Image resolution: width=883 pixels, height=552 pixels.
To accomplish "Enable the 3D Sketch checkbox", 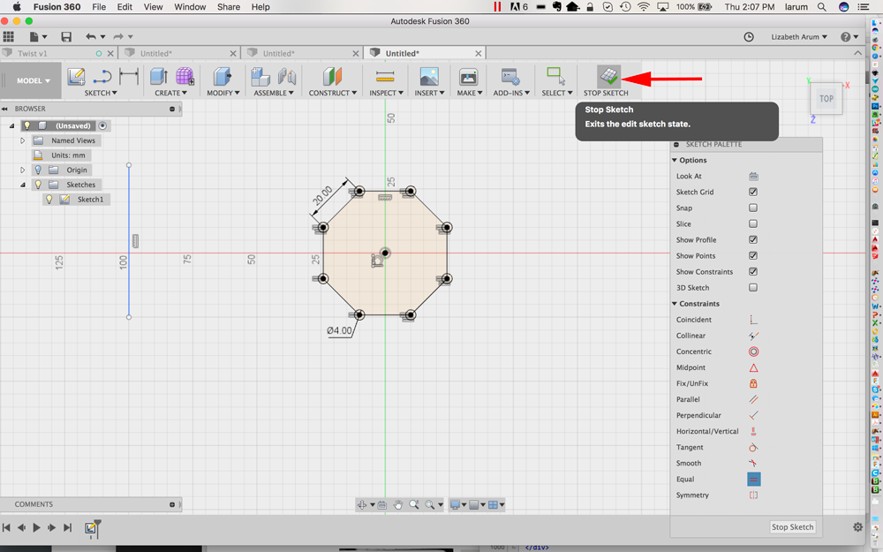I will pyautogui.click(x=753, y=288).
